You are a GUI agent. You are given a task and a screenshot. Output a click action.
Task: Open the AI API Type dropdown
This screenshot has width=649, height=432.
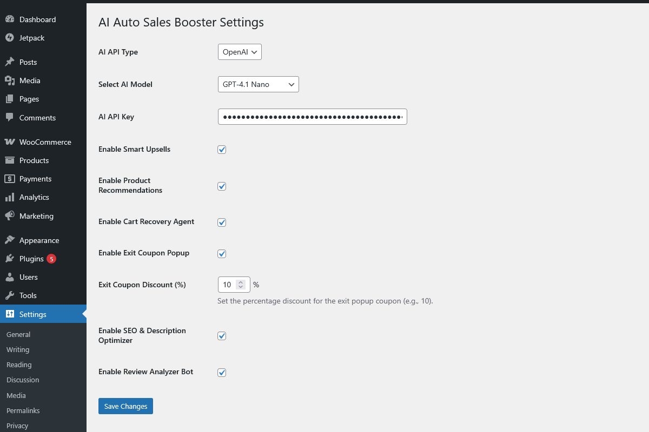pos(240,52)
